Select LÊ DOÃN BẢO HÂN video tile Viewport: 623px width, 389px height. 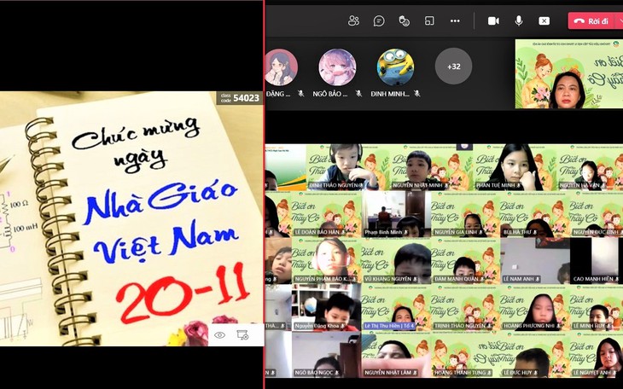(x=327, y=215)
